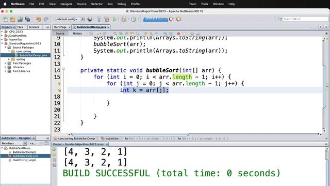Minimize the Projects panel group

tap(48, 27)
